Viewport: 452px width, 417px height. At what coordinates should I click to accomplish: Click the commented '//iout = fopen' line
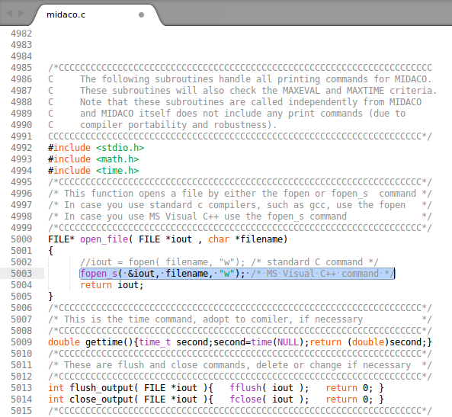229,262
